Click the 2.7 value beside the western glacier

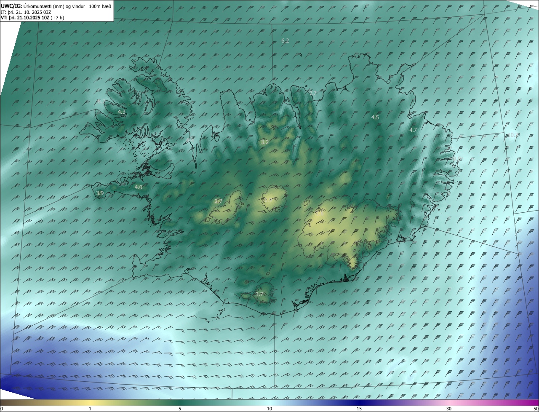tap(218, 201)
